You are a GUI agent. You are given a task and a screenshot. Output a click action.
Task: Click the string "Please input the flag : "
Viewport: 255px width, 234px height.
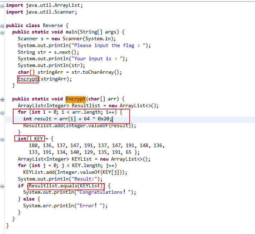click(109, 45)
